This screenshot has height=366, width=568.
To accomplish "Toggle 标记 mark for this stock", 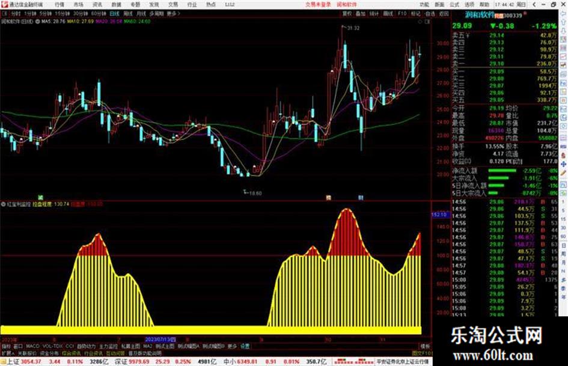I will [415, 13].
